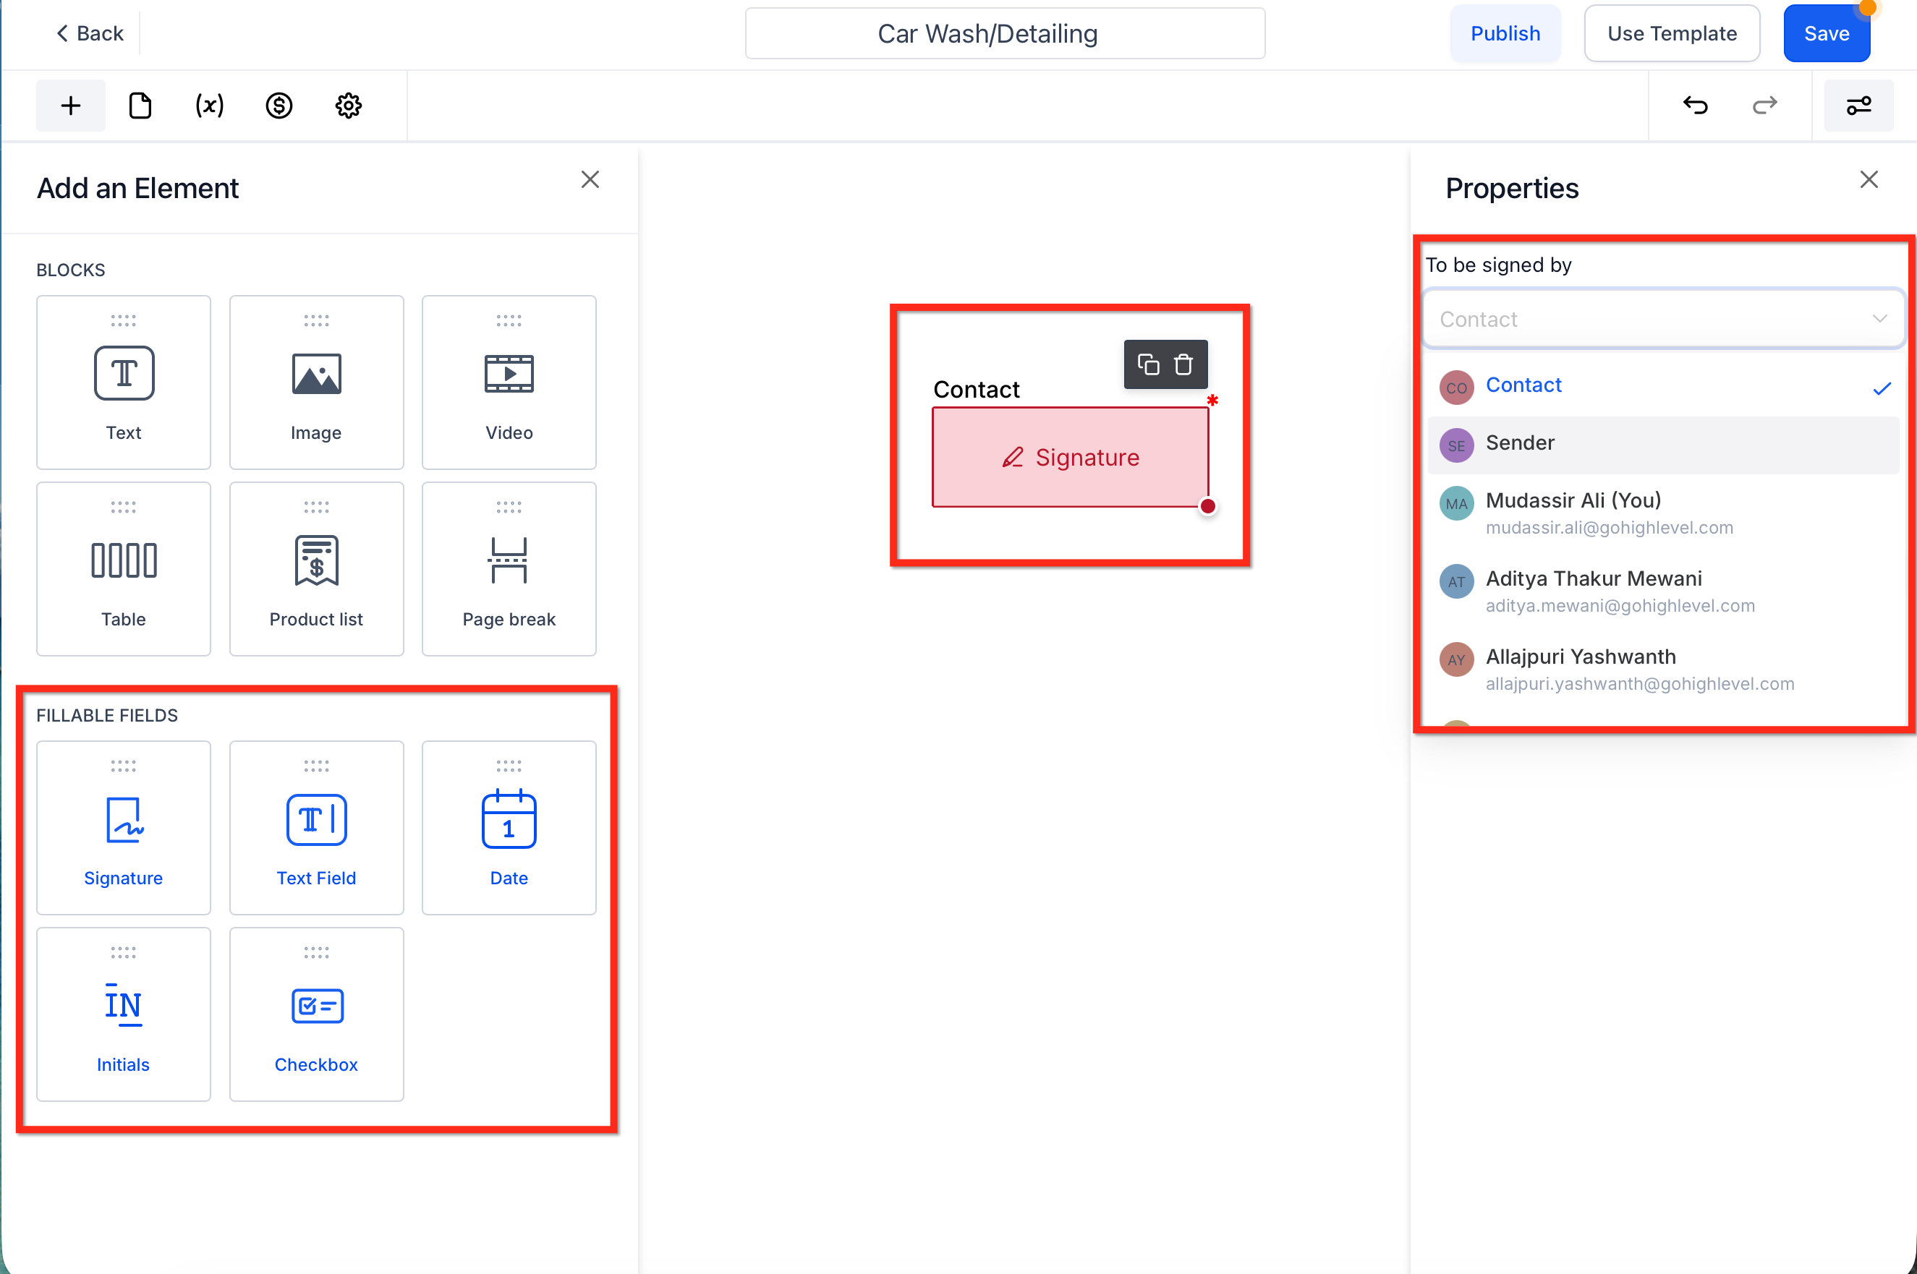Expand the 'To be signed by' dropdown
The width and height of the screenshot is (1917, 1274).
point(1662,320)
